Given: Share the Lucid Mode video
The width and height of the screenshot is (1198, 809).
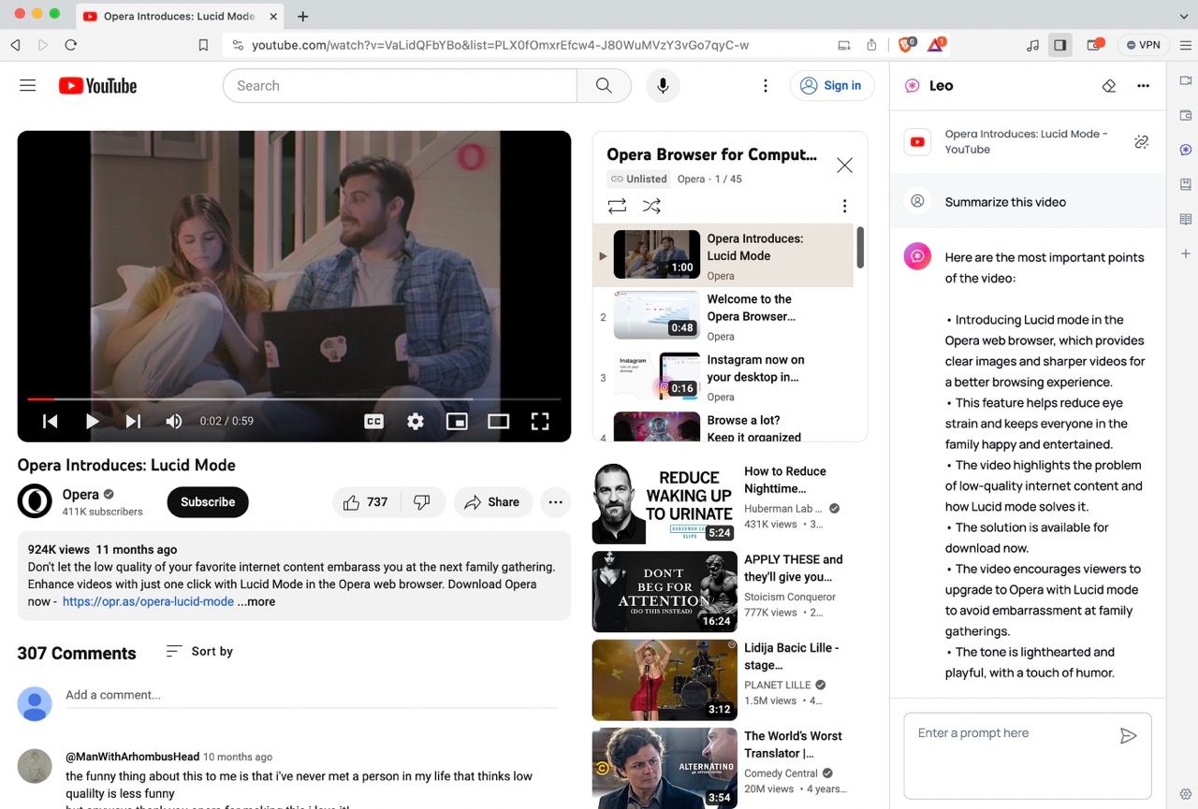Looking at the screenshot, I should 492,502.
